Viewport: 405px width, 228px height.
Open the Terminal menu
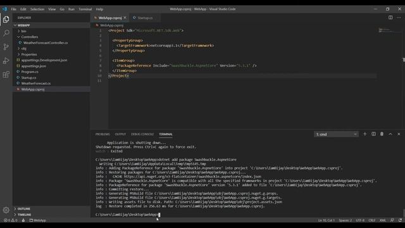tap(85, 9)
